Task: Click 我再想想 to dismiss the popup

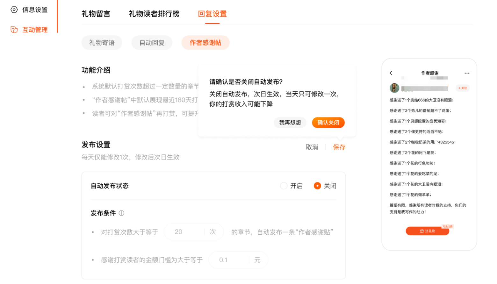Action: (x=290, y=123)
